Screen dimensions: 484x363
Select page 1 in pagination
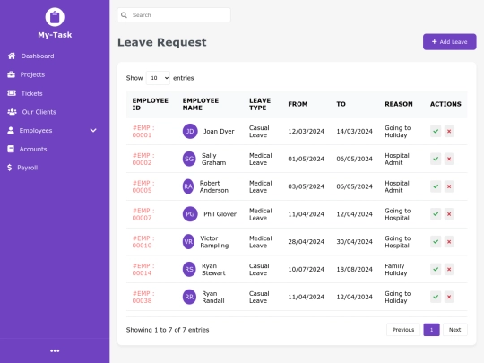click(431, 330)
